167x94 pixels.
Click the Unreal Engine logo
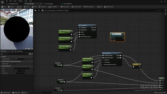coord(2,2)
